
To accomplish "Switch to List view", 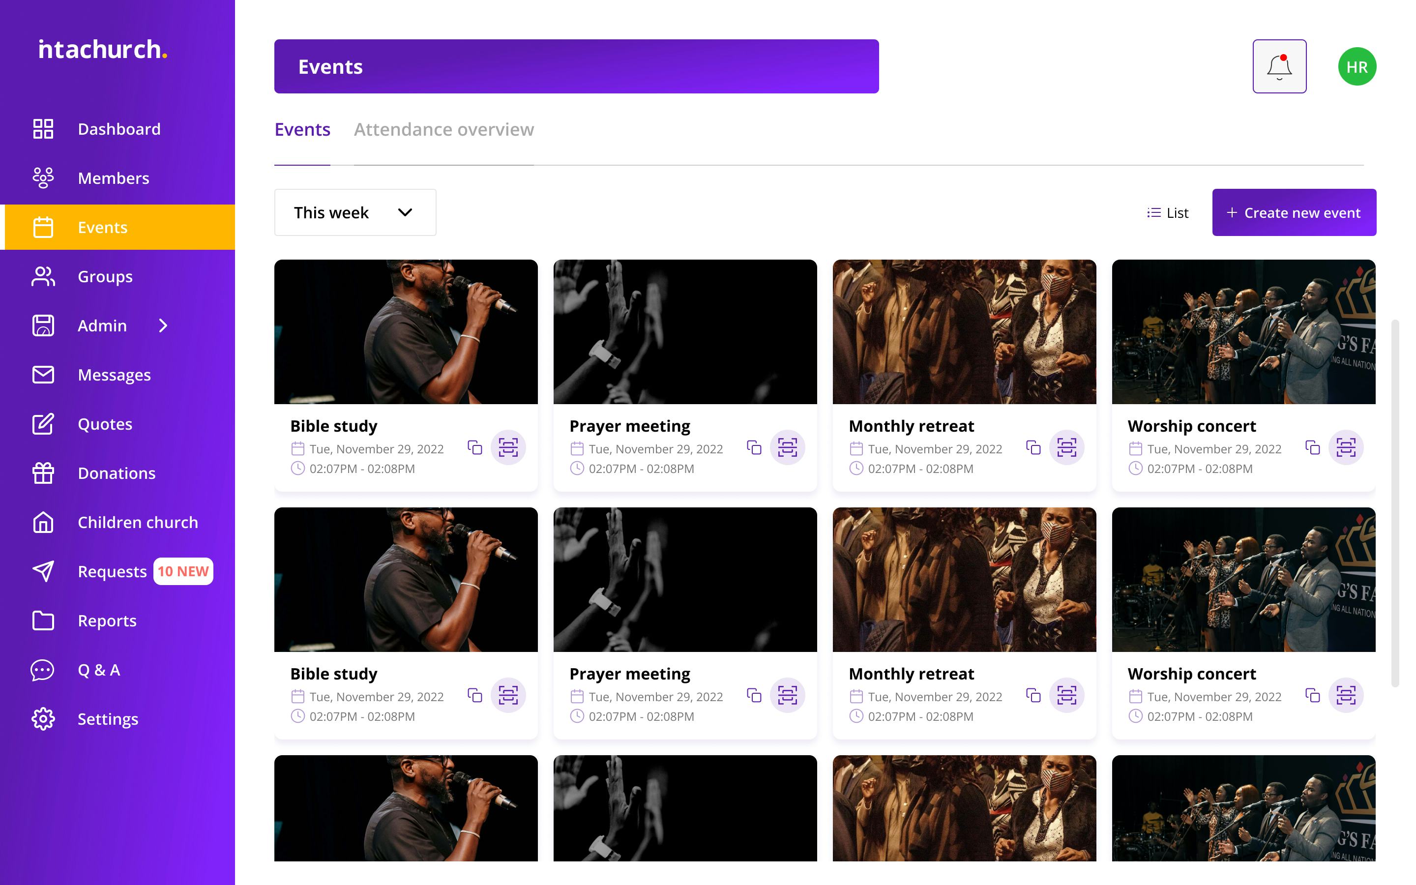I will [x=1168, y=213].
